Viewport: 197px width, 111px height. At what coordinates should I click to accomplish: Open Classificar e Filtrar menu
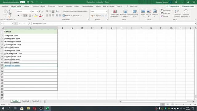click(177, 14)
